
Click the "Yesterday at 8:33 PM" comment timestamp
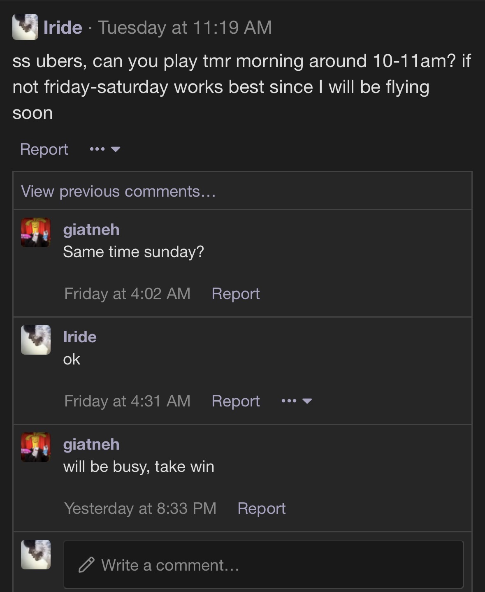[x=140, y=508]
